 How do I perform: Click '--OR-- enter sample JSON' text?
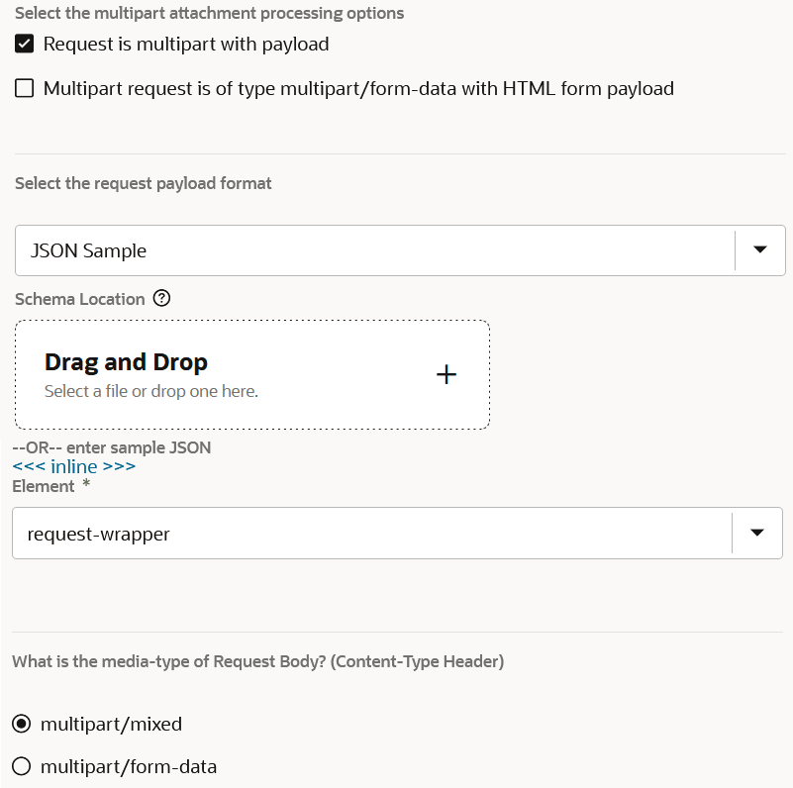tap(112, 447)
